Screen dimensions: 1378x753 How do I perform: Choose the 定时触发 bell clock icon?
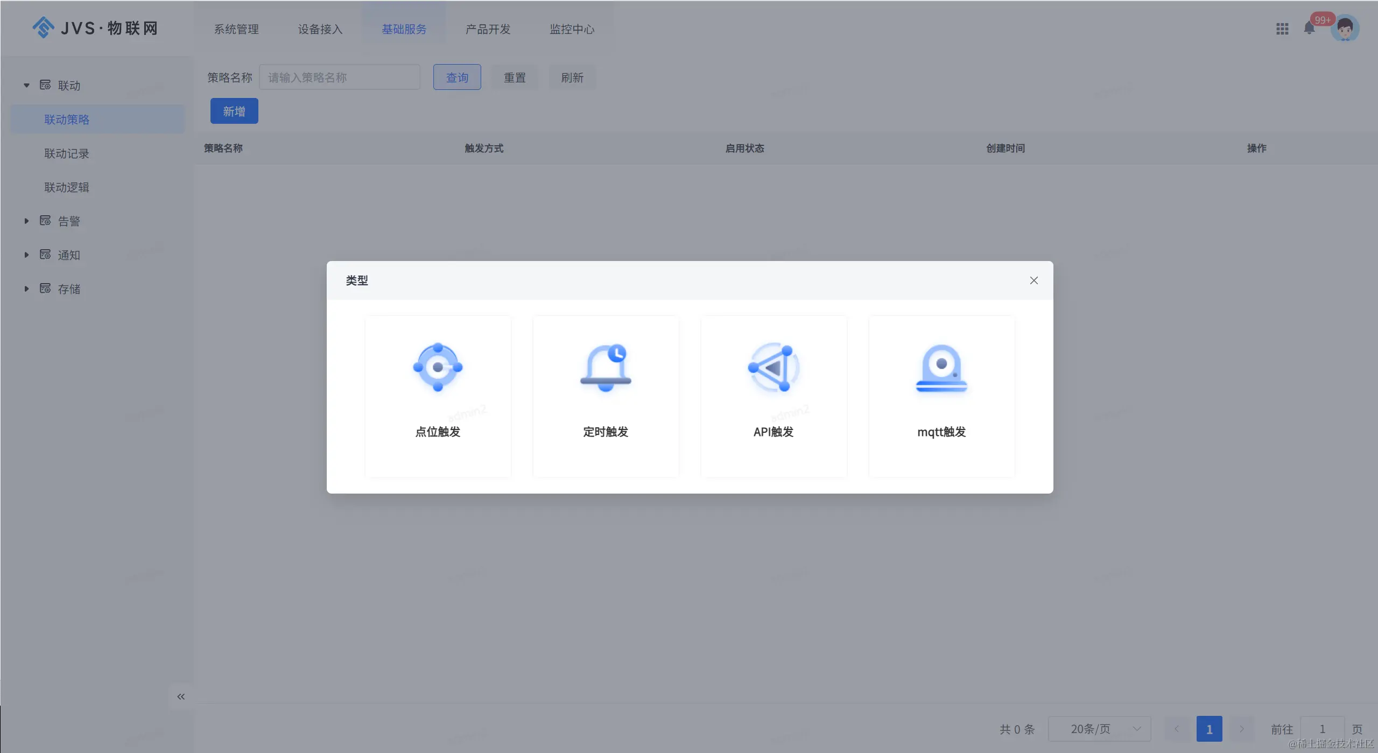coord(606,367)
